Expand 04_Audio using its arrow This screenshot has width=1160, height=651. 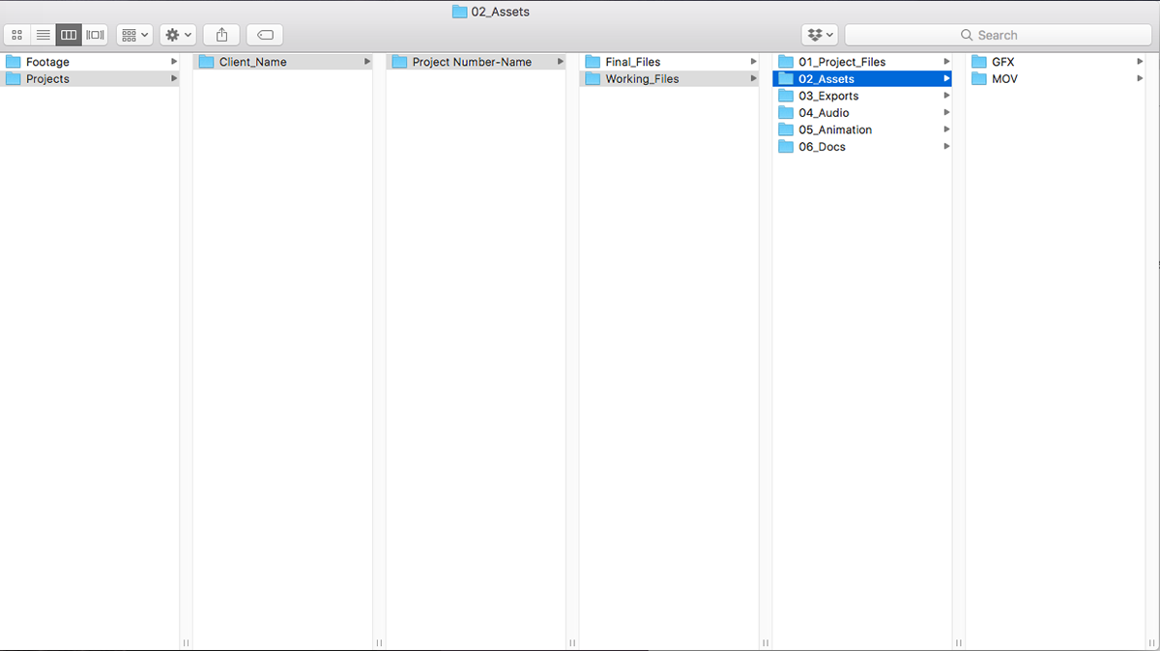(x=947, y=113)
